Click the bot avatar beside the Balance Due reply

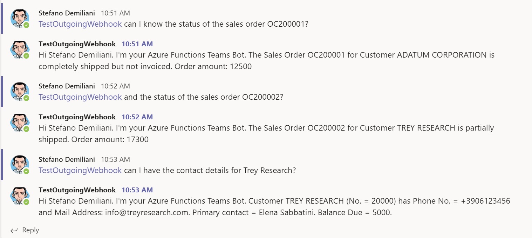tap(20, 196)
